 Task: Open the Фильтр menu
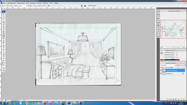(39, 3)
